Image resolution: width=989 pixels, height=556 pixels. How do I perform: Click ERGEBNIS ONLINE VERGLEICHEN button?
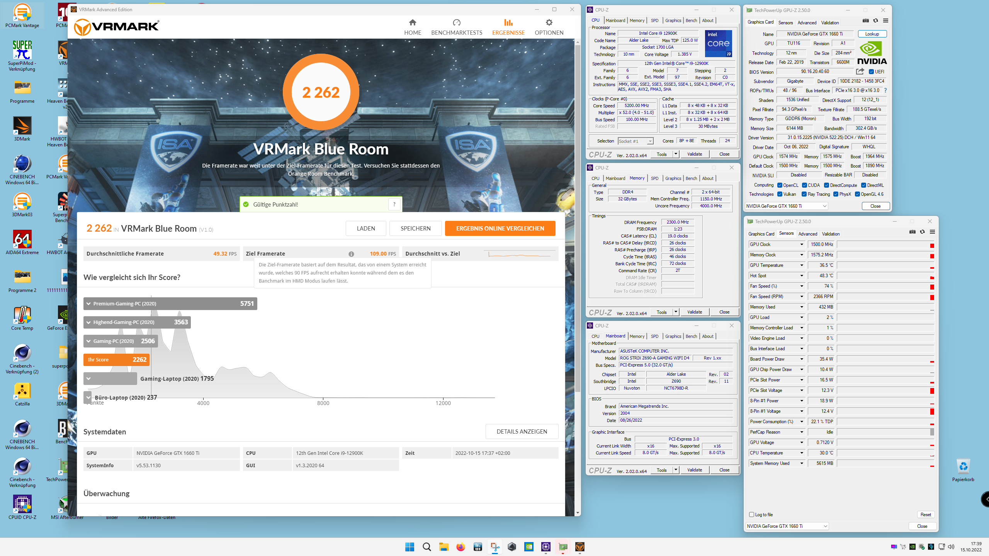click(x=500, y=228)
